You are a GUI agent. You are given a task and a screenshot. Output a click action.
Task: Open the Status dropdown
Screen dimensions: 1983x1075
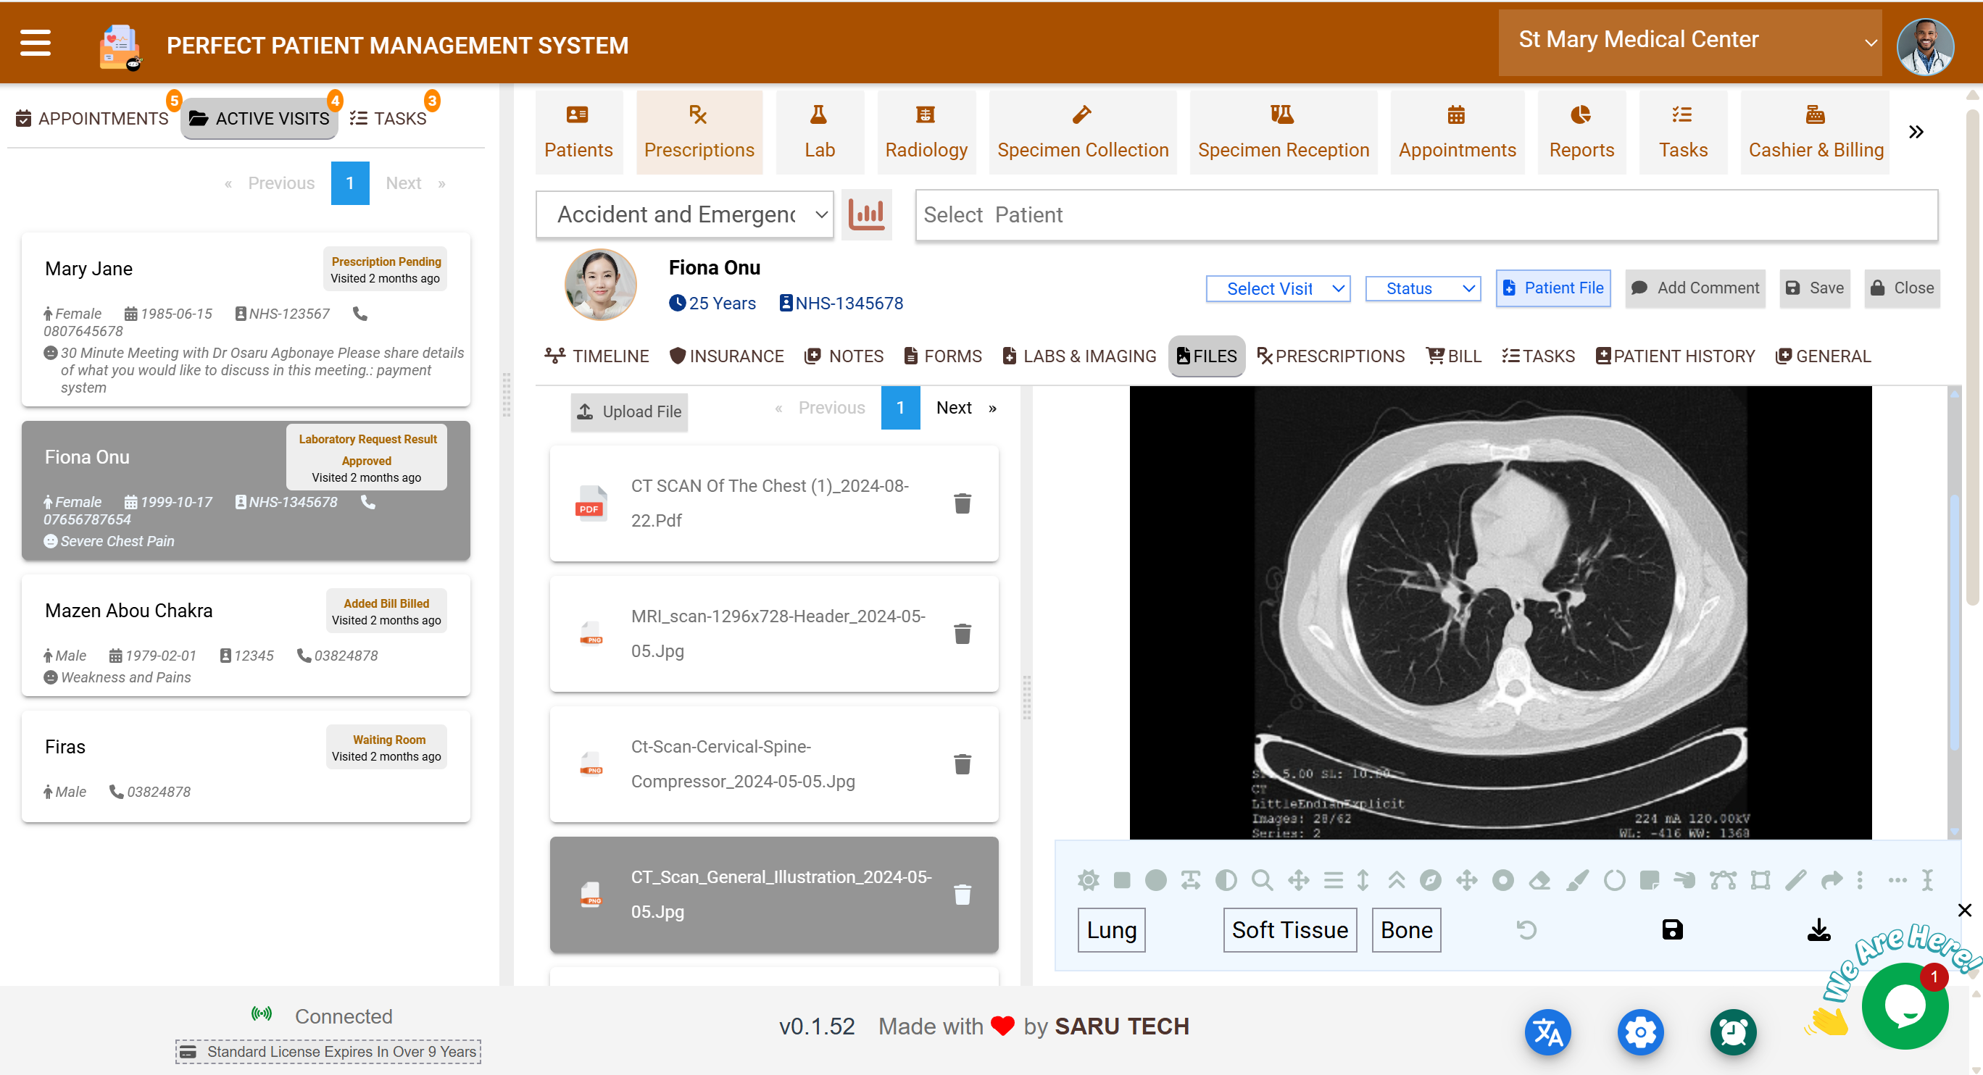pyautogui.click(x=1423, y=288)
